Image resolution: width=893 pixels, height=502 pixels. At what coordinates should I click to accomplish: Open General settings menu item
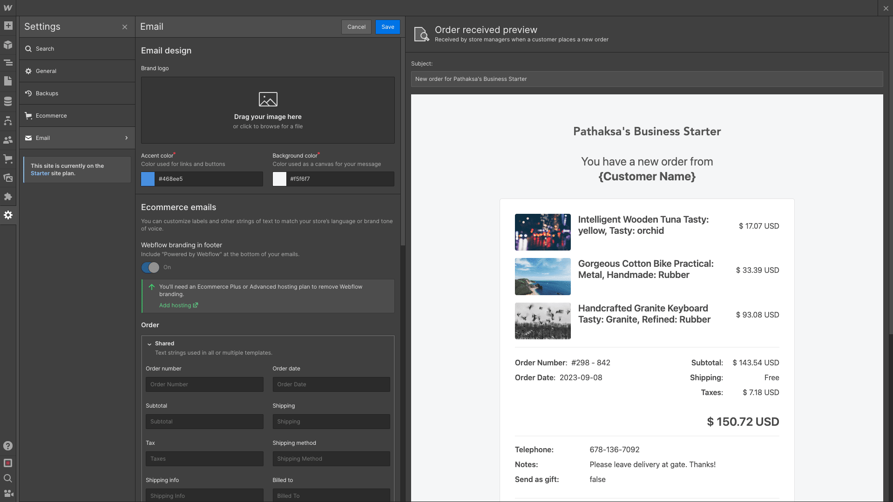point(46,71)
